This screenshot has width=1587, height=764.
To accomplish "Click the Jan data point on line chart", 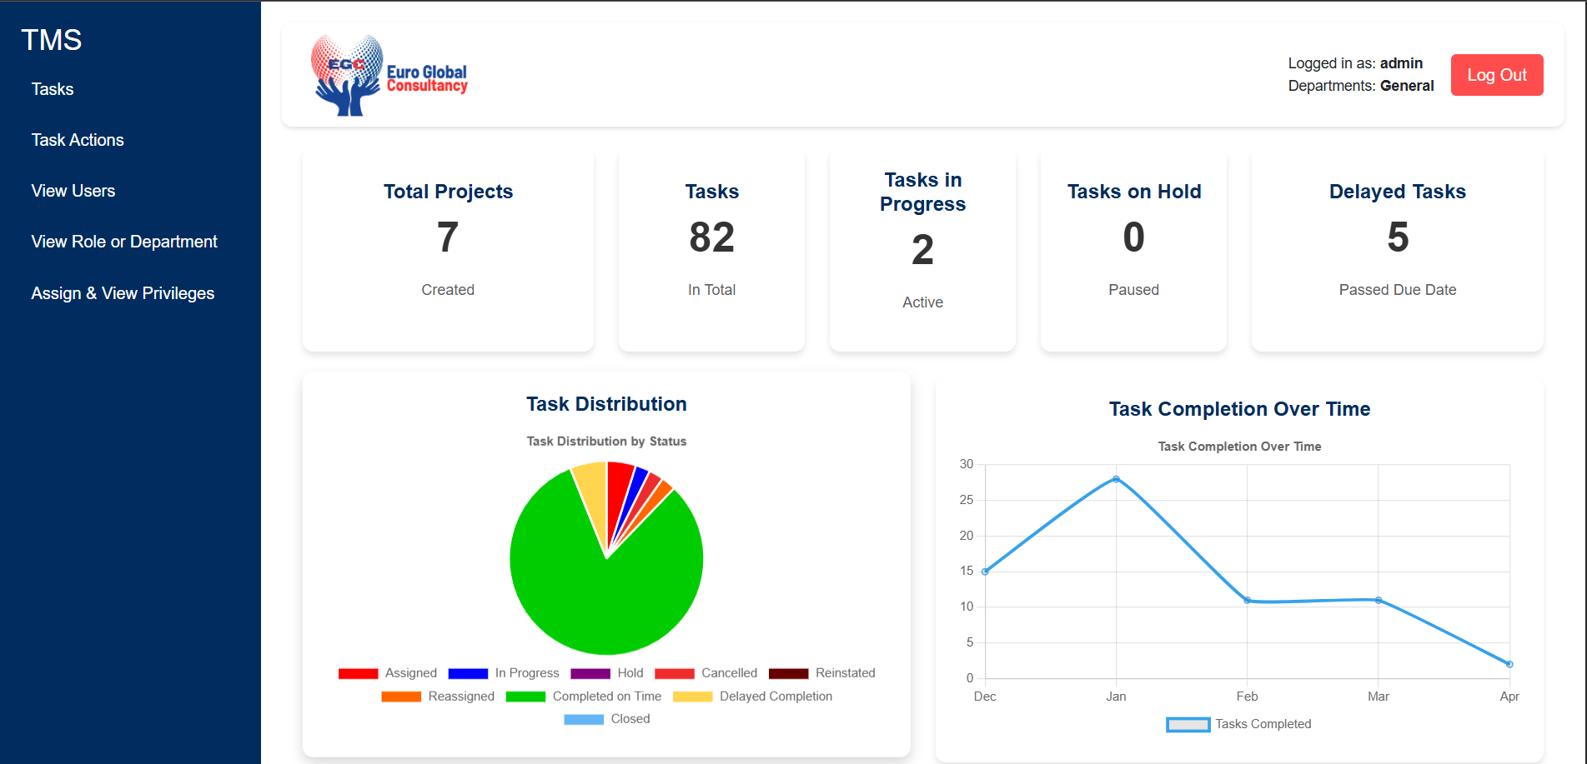I will click(x=1116, y=479).
